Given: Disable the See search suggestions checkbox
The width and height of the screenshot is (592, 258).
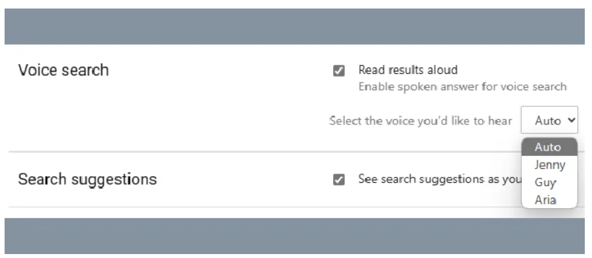Looking at the screenshot, I should coord(339,179).
